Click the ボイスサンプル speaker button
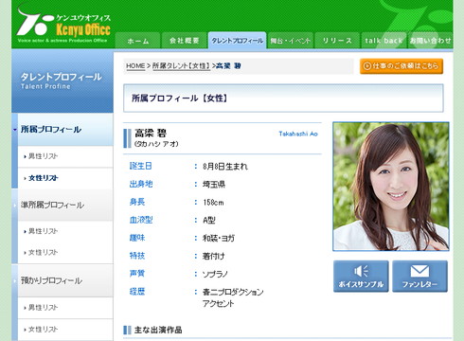 click(361, 277)
